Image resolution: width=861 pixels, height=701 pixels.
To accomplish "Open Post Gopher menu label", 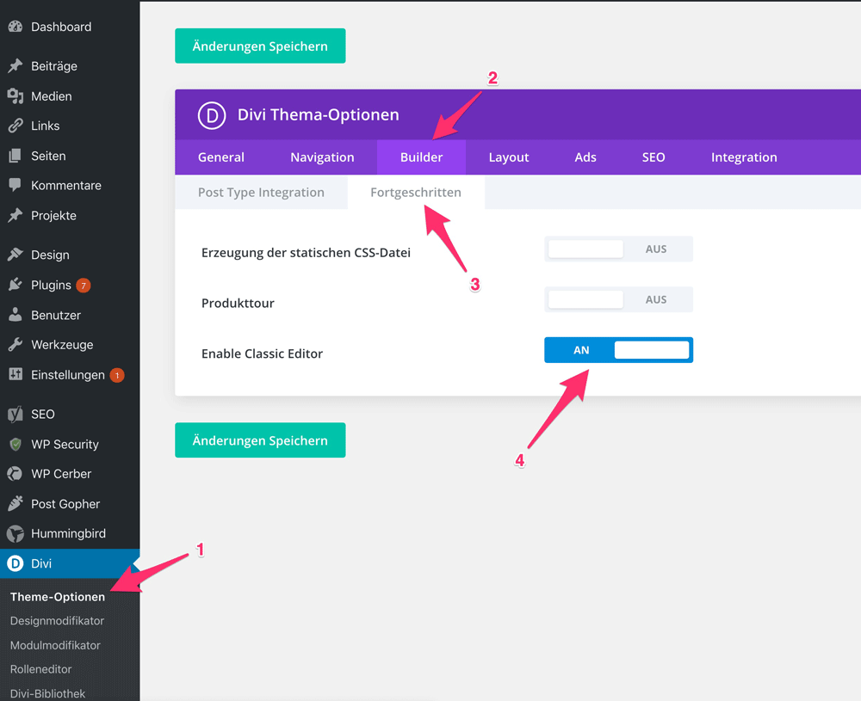I will 65,504.
